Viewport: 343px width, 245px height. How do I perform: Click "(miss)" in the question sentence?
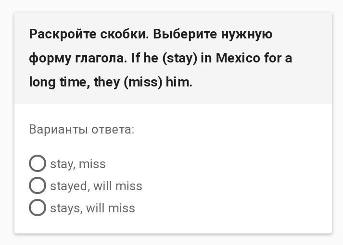[x=143, y=83]
